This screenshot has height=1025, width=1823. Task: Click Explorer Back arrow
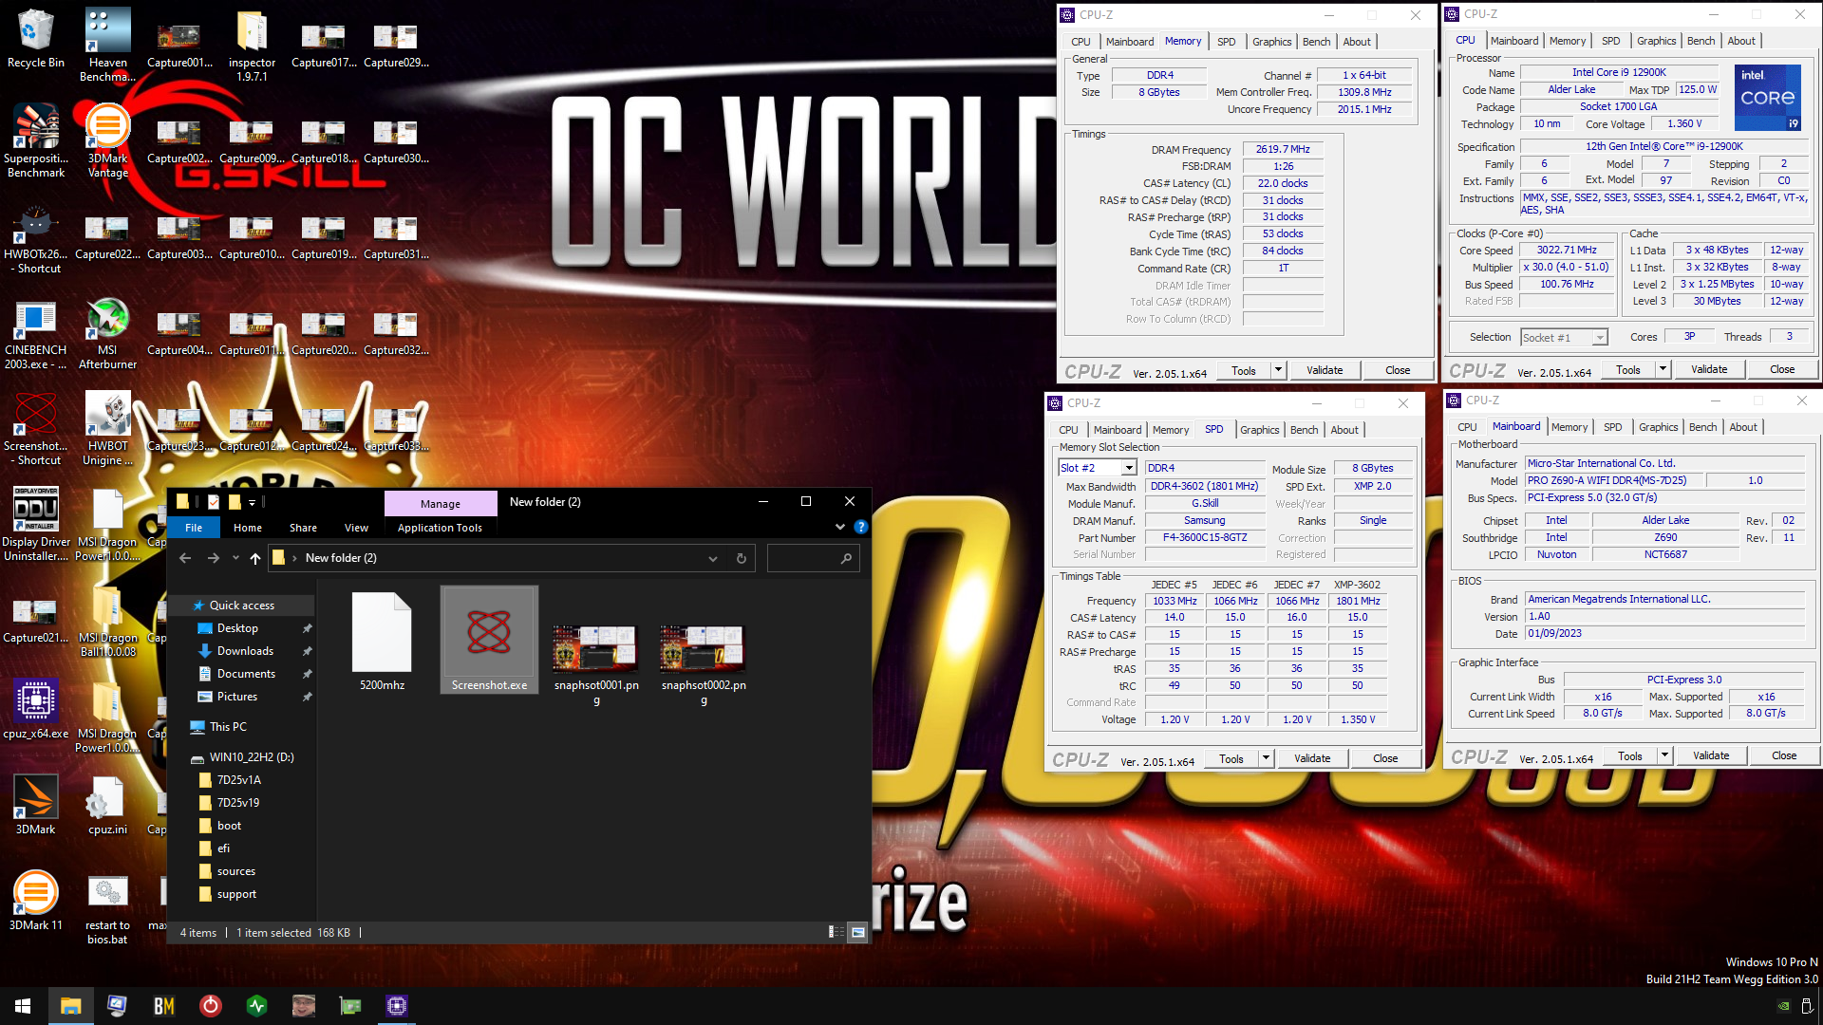[x=185, y=558]
